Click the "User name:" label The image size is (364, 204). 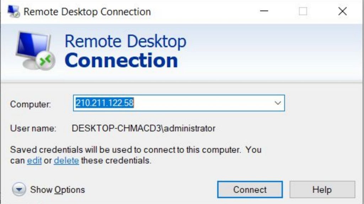(33, 128)
